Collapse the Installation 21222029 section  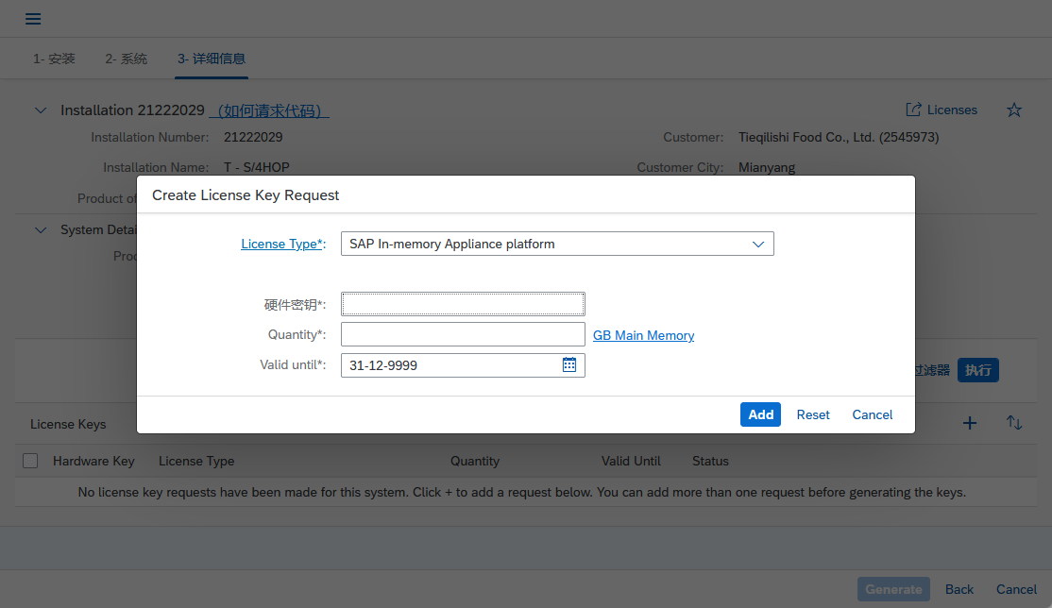[x=41, y=110]
